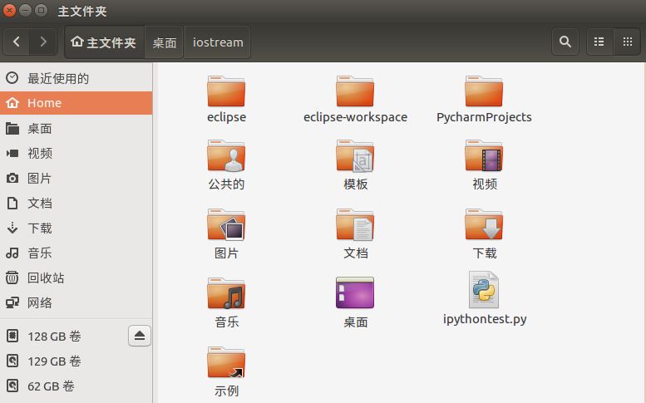This screenshot has width=646, height=403.
Task: Click the 桌面 path bar button
Action: click(164, 42)
